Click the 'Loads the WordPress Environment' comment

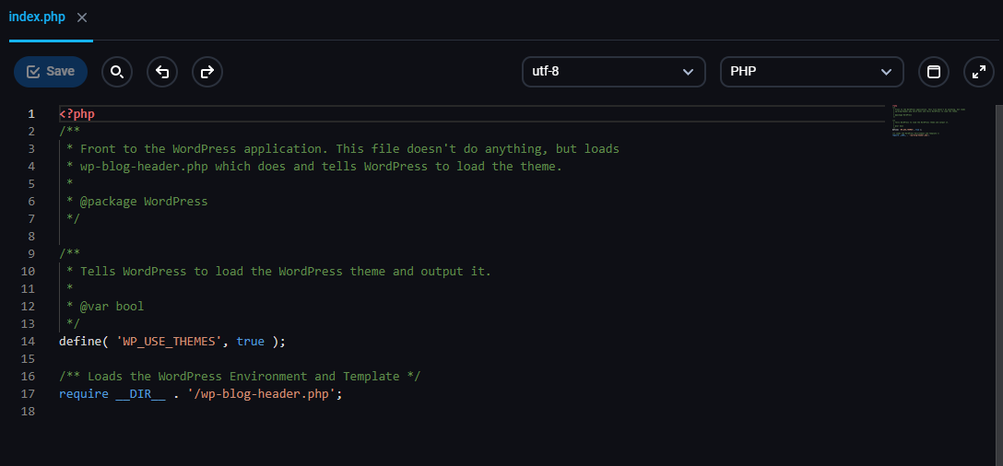[x=240, y=377]
